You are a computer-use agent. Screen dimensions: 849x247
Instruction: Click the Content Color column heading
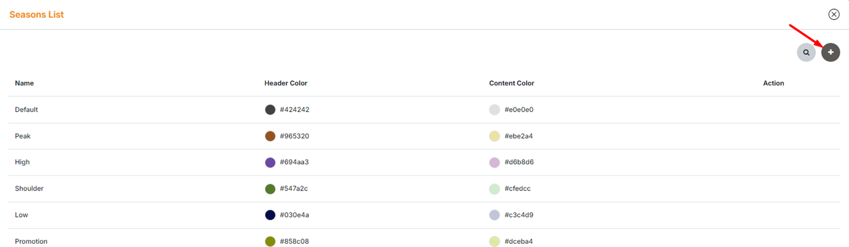pyautogui.click(x=511, y=83)
